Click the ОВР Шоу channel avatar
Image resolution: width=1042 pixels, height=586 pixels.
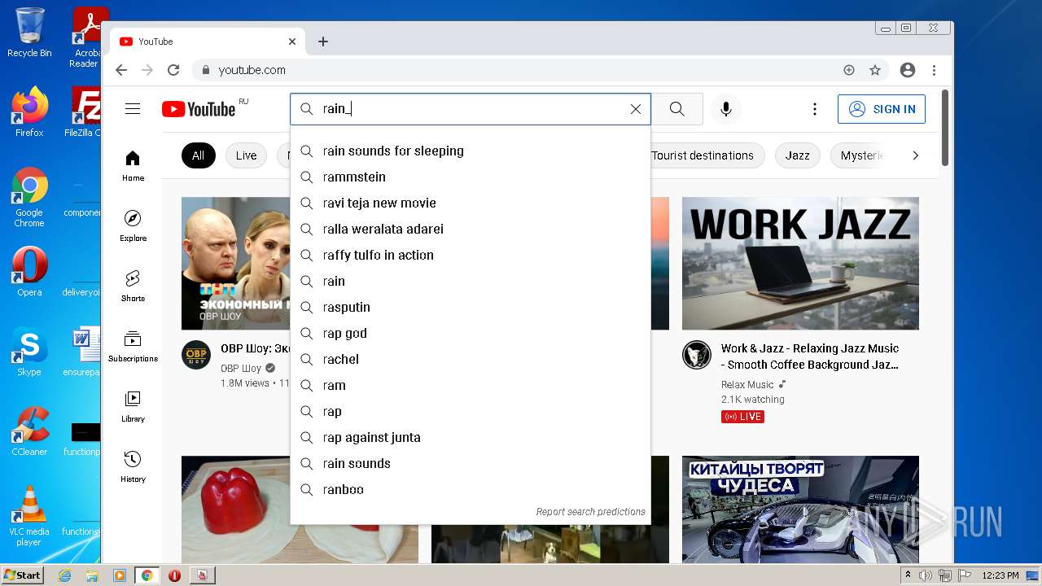[x=196, y=355]
